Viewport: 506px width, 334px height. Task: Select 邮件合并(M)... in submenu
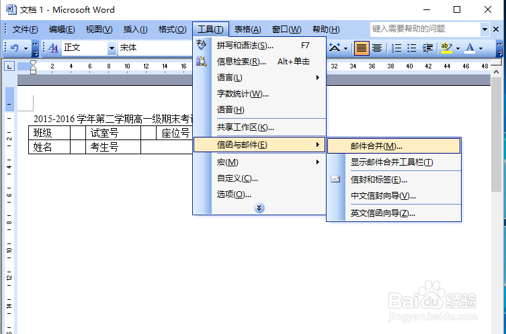point(394,146)
